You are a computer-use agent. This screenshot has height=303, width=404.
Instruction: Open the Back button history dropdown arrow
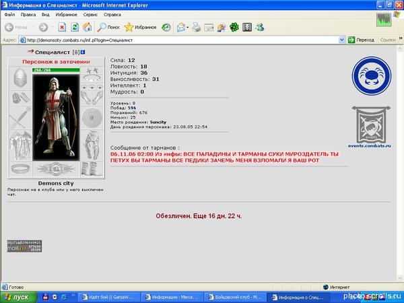click(x=32, y=27)
